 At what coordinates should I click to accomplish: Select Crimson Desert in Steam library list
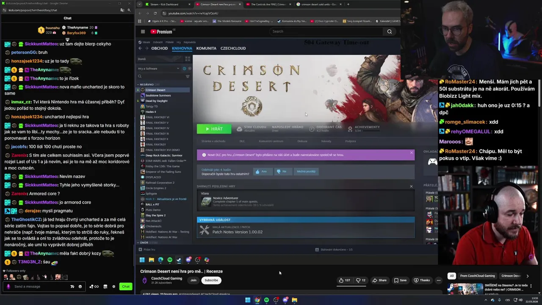pyautogui.click(x=164, y=90)
